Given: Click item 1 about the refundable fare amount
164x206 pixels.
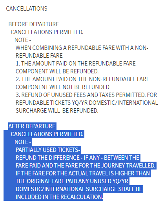Looking at the screenshot, I should pos(76,64).
